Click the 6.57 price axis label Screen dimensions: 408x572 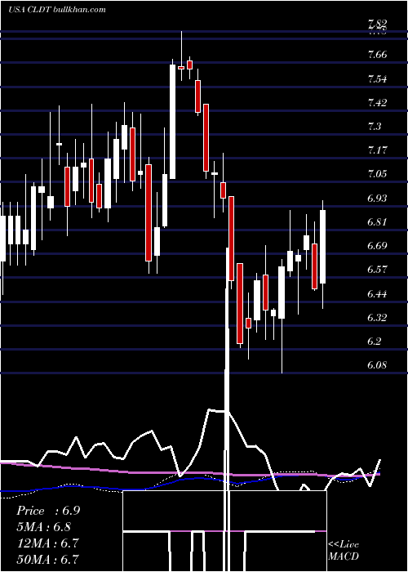tap(377, 269)
